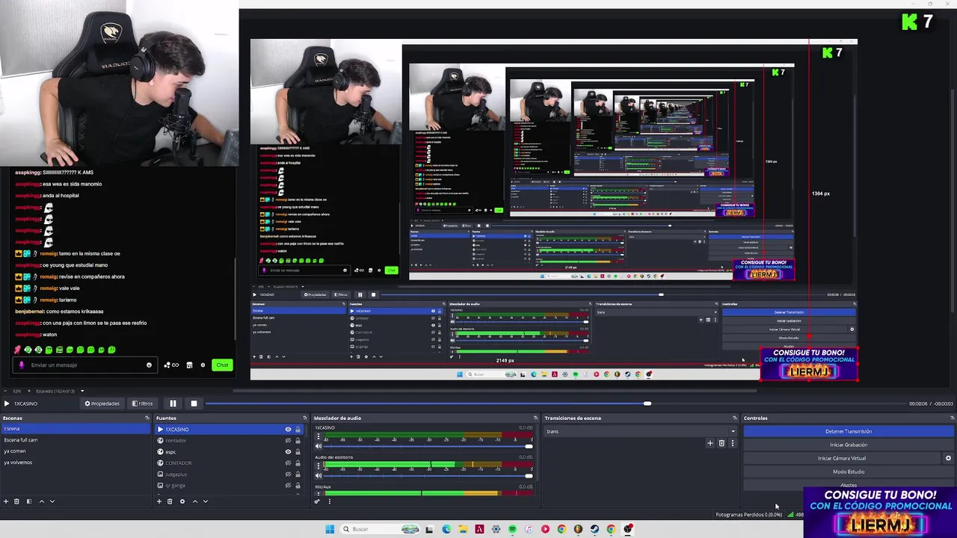Undock the Escenas panel
Image resolution: width=957 pixels, height=538 pixels.
point(147,418)
